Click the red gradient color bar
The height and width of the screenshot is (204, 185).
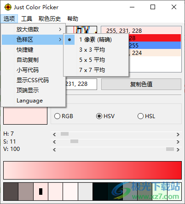(x=92, y=170)
